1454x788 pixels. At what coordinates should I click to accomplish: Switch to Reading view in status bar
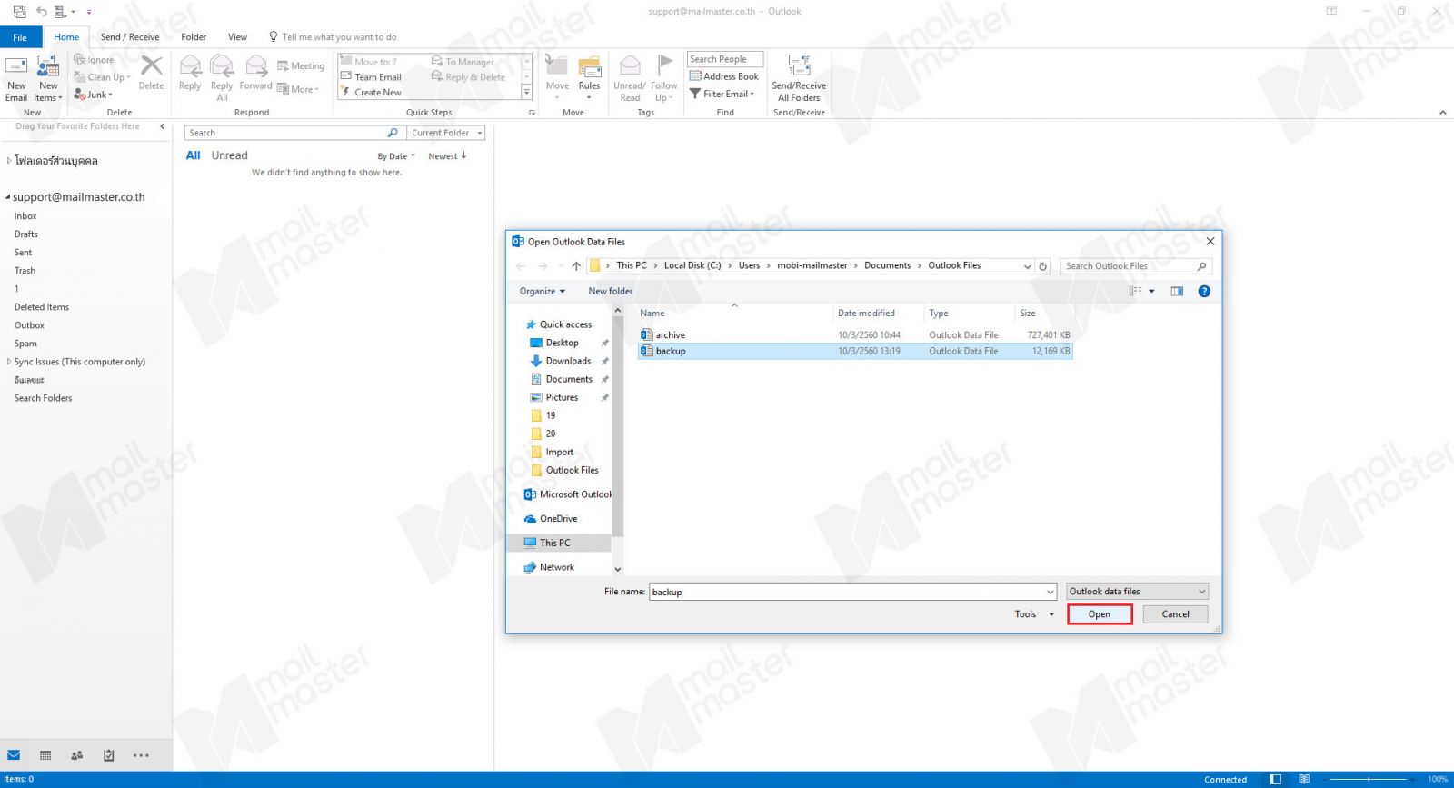pyautogui.click(x=1304, y=780)
